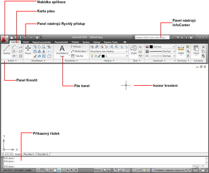
Task: Click the Communication Center satellite icon
Action: click(182, 37)
